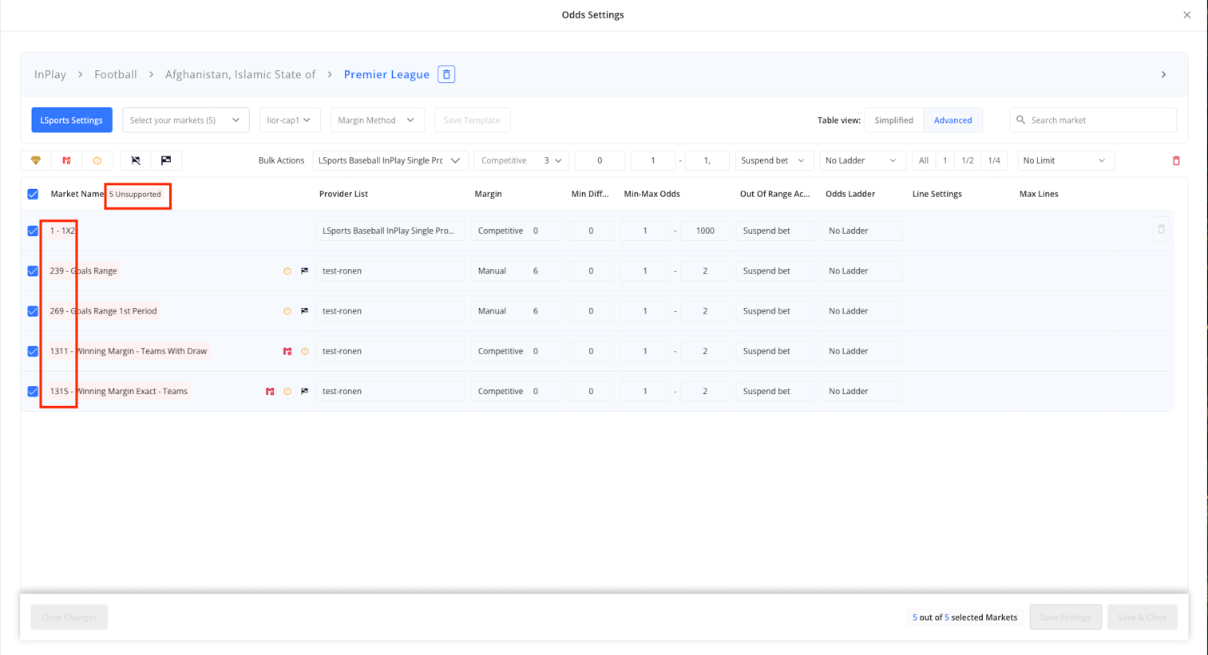Go to Football in the breadcrumb
This screenshot has height=655, width=1208.
point(116,74)
